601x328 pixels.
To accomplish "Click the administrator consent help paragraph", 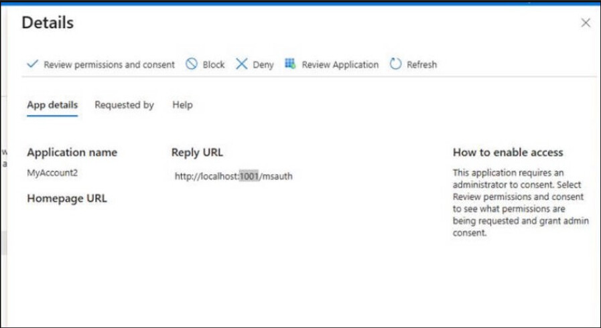I will click(x=521, y=202).
